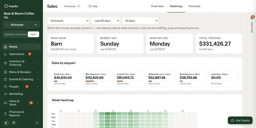Click the Early 5am–8am daypart card
Image resolution: width=256 pixels, height=128 pixels.
(x=66, y=79)
